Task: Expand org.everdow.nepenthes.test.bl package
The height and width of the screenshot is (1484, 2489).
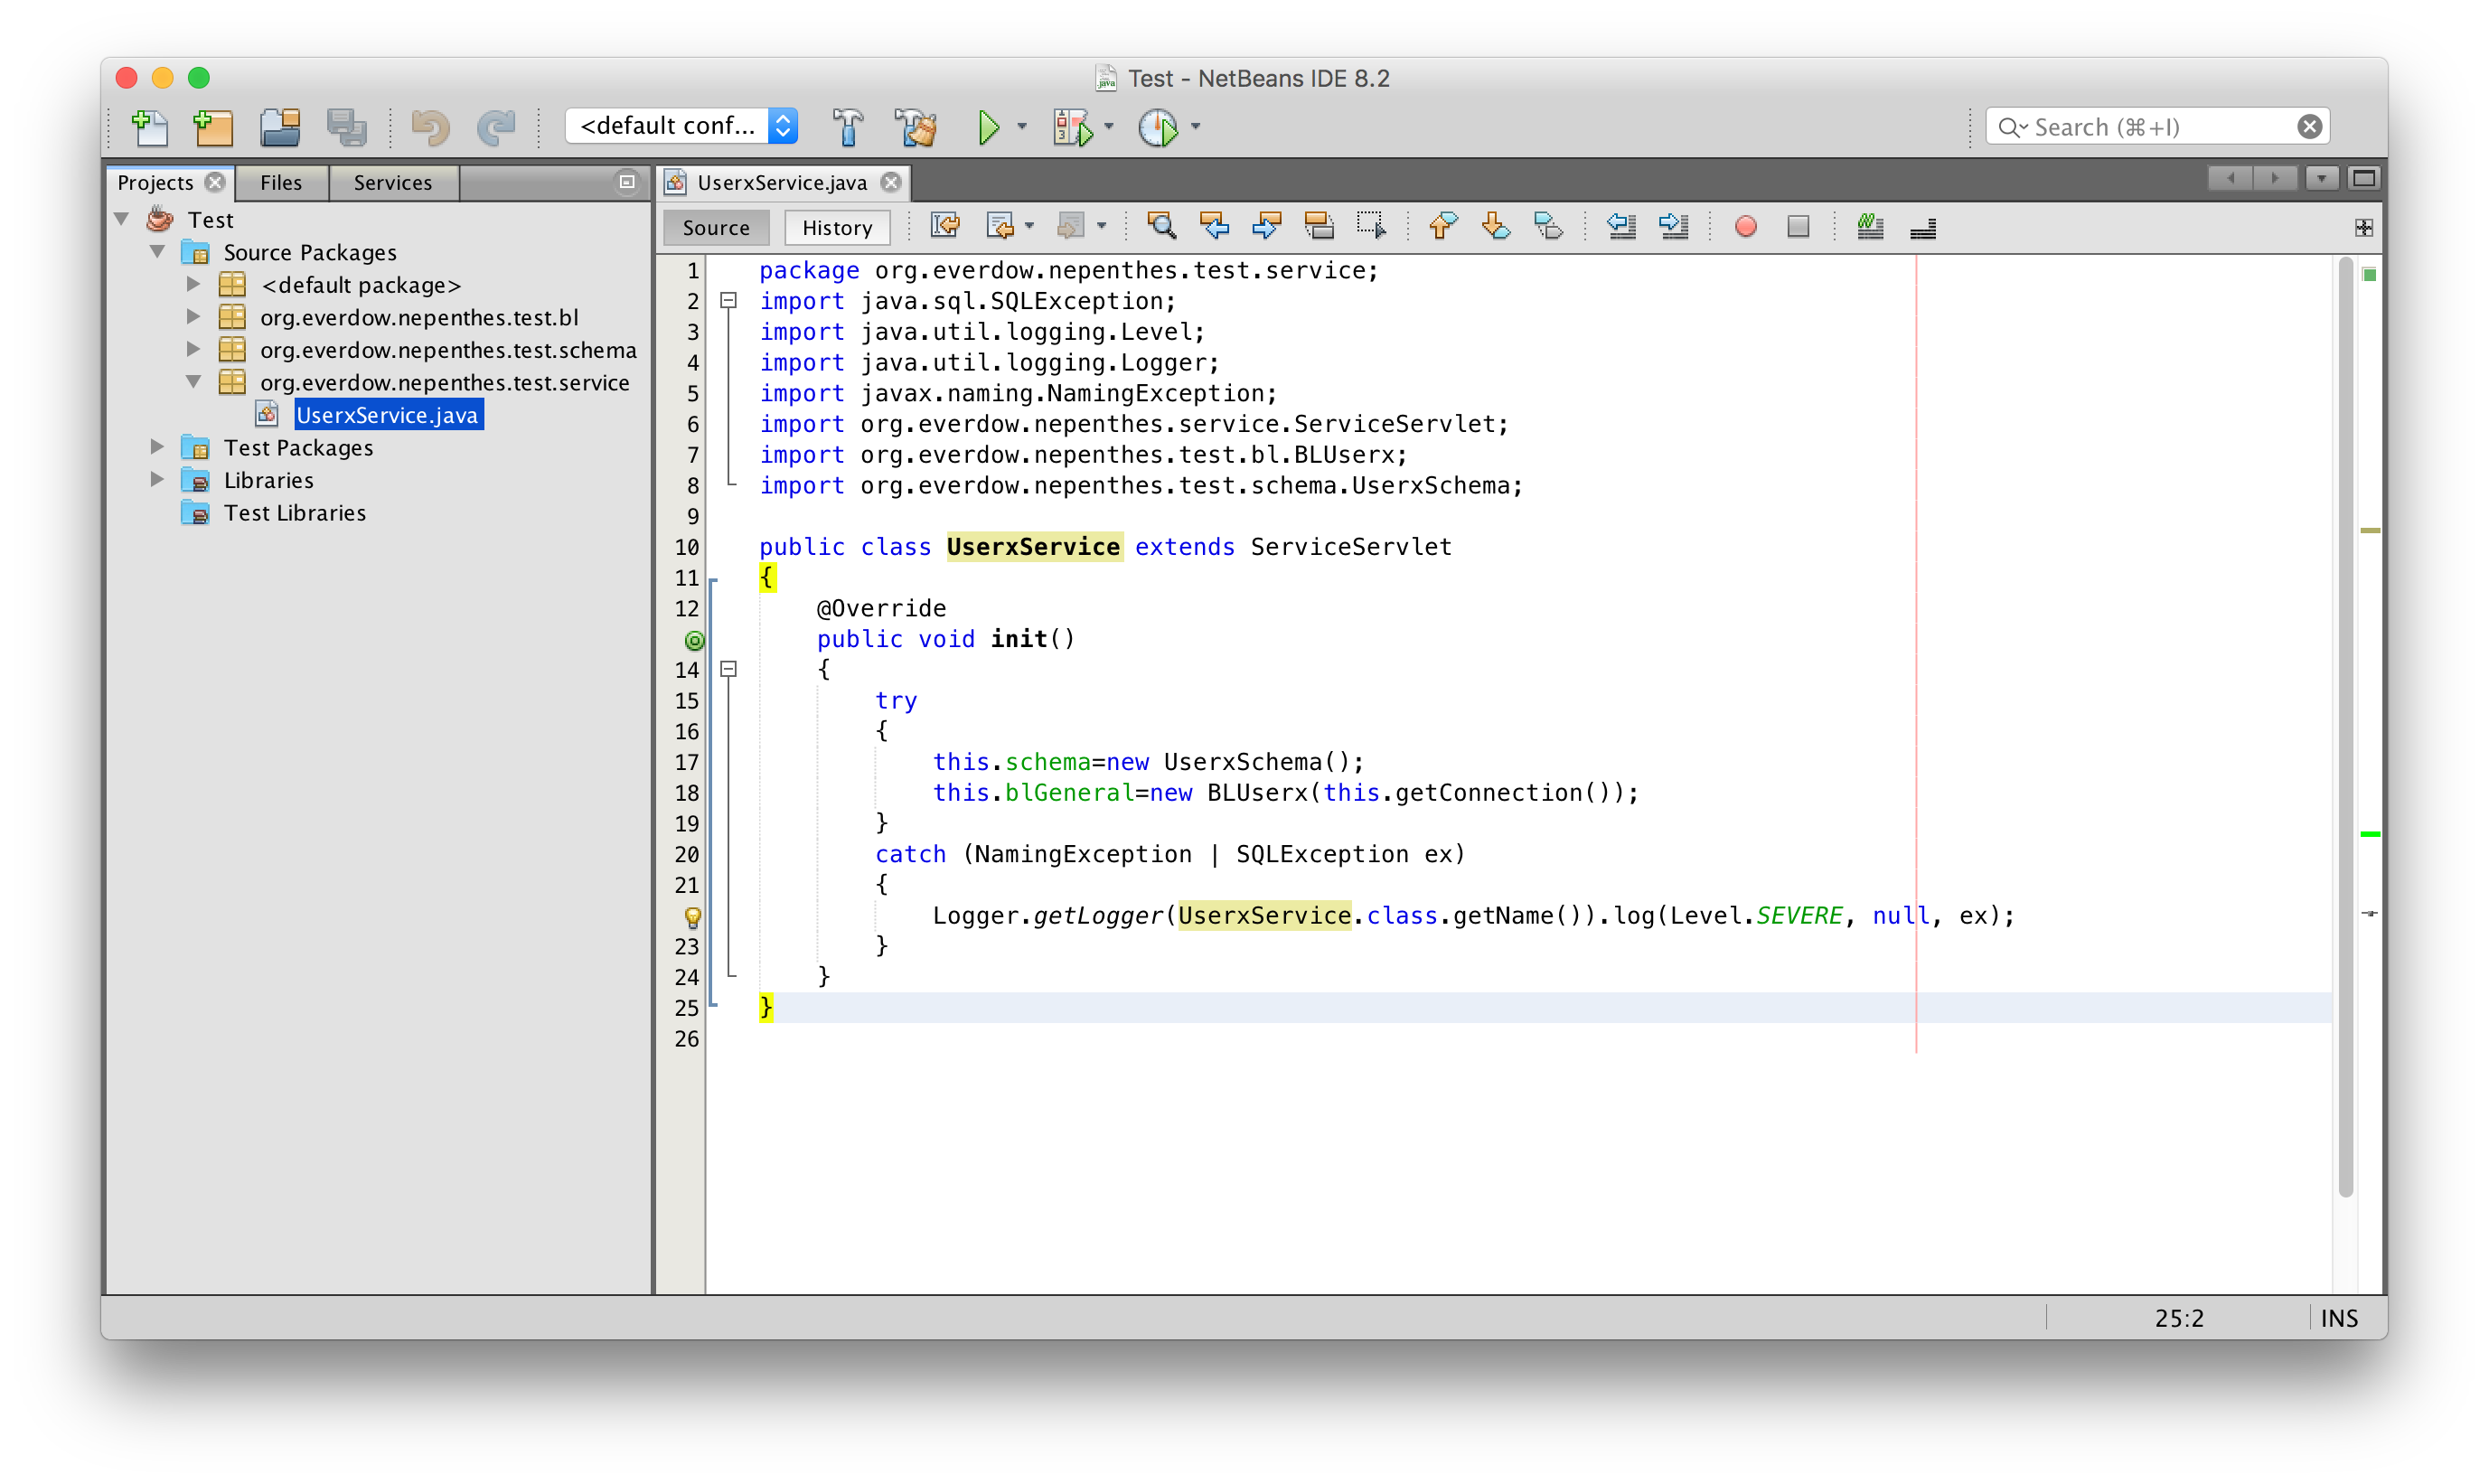Action: 194,316
